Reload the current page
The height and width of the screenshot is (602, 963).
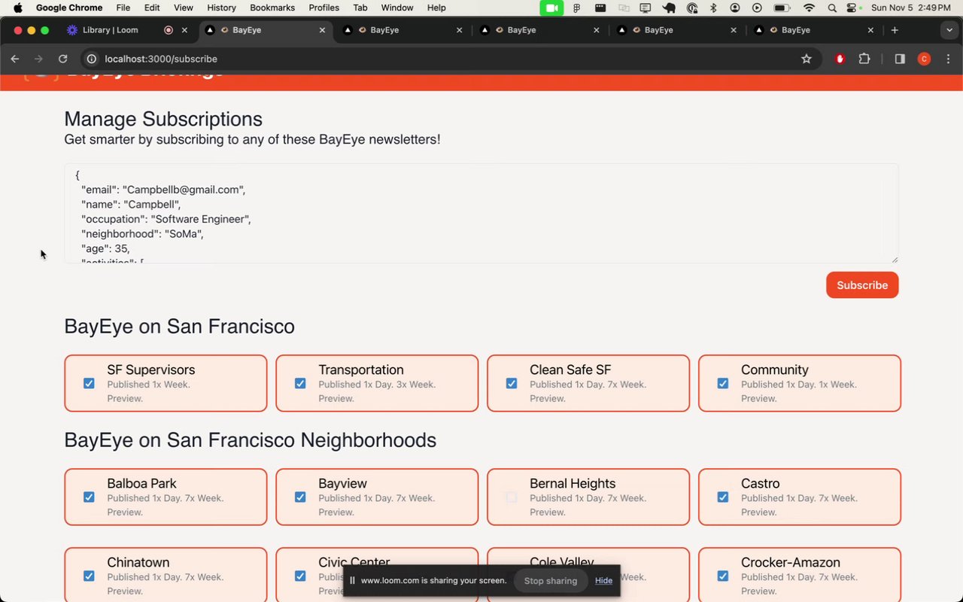click(x=63, y=59)
